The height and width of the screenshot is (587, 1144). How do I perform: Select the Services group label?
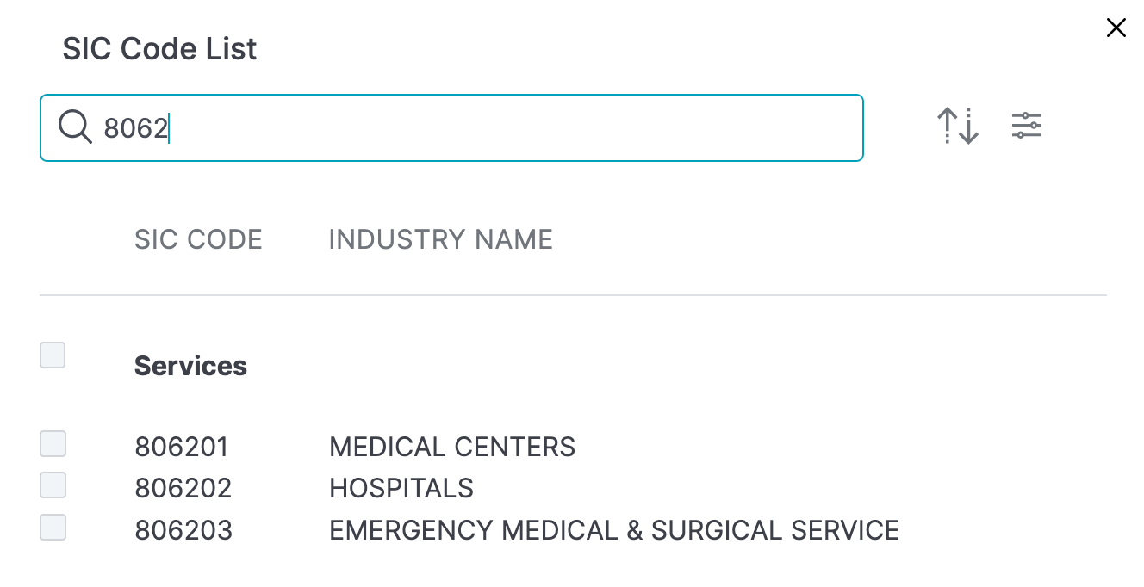[x=190, y=366]
